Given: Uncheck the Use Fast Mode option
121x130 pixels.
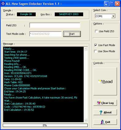Looking at the screenshot, I should tap(96, 45).
